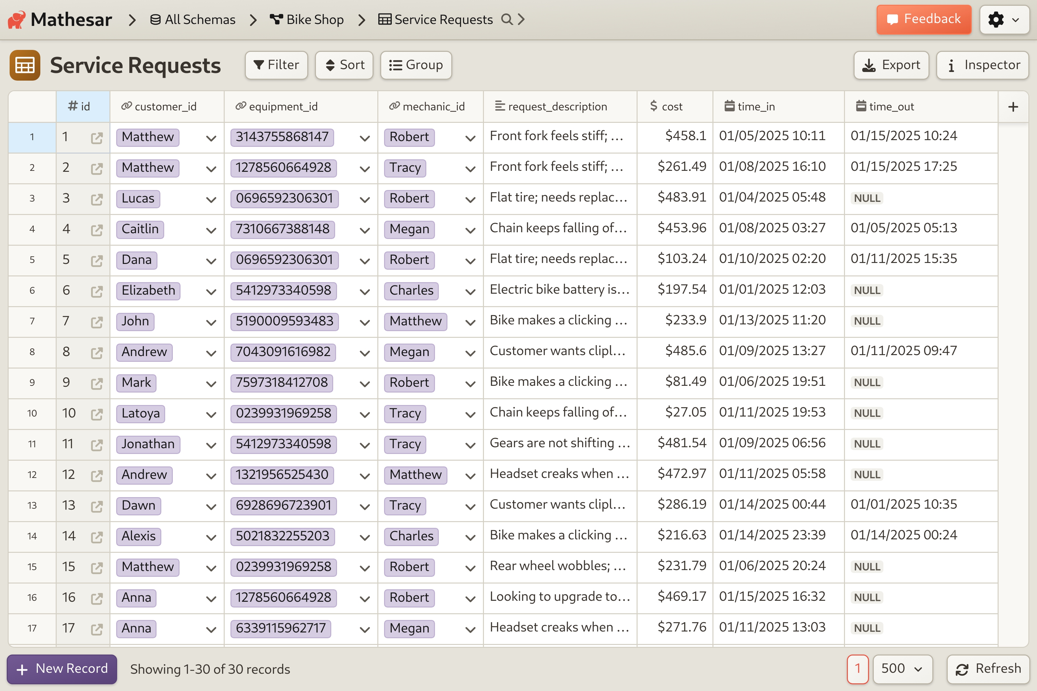Select the cost column header
The image size is (1037, 691).
tap(675, 107)
